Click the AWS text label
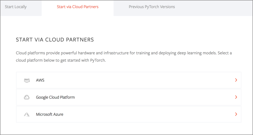 point(40,80)
